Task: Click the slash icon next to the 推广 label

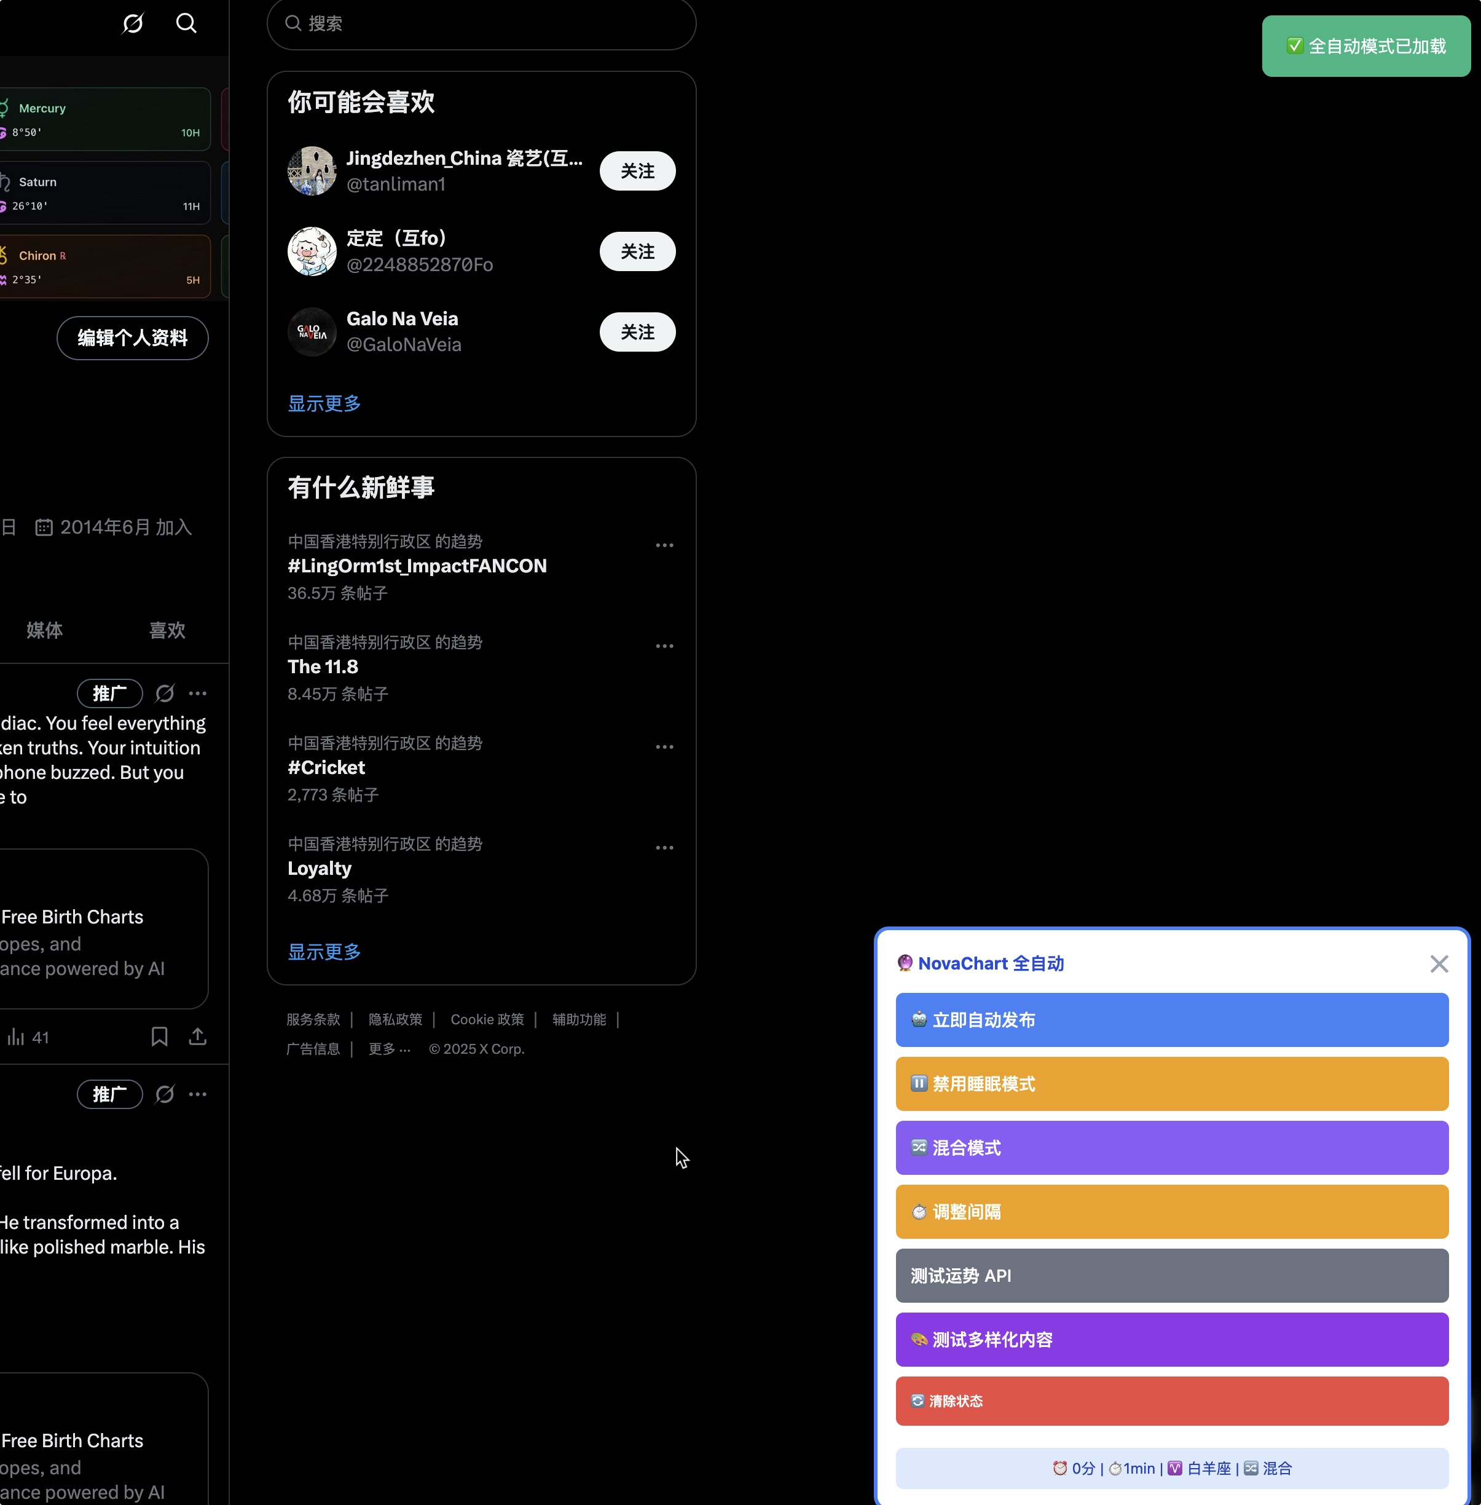Action: pos(164,693)
